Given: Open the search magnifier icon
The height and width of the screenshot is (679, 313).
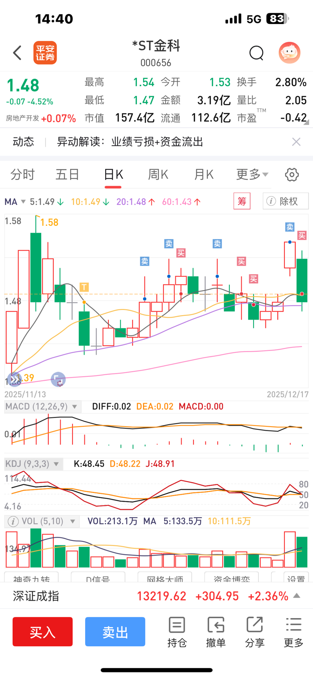Looking at the screenshot, I should [256, 53].
